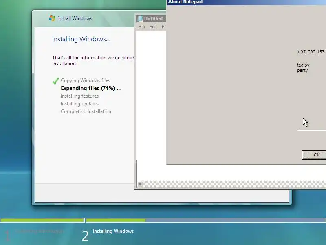The height and width of the screenshot is (245, 326).
Task: Open the Edit menu in Notepad
Action: (153, 27)
